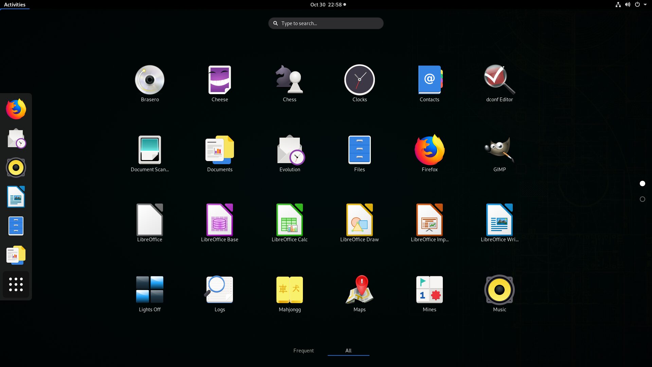Switch to the Frequent tab
Image resolution: width=652 pixels, height=367 pixels.
point(304,351)
